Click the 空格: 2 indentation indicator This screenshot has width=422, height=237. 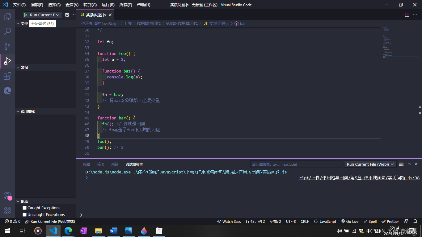[x=275, y=222]
